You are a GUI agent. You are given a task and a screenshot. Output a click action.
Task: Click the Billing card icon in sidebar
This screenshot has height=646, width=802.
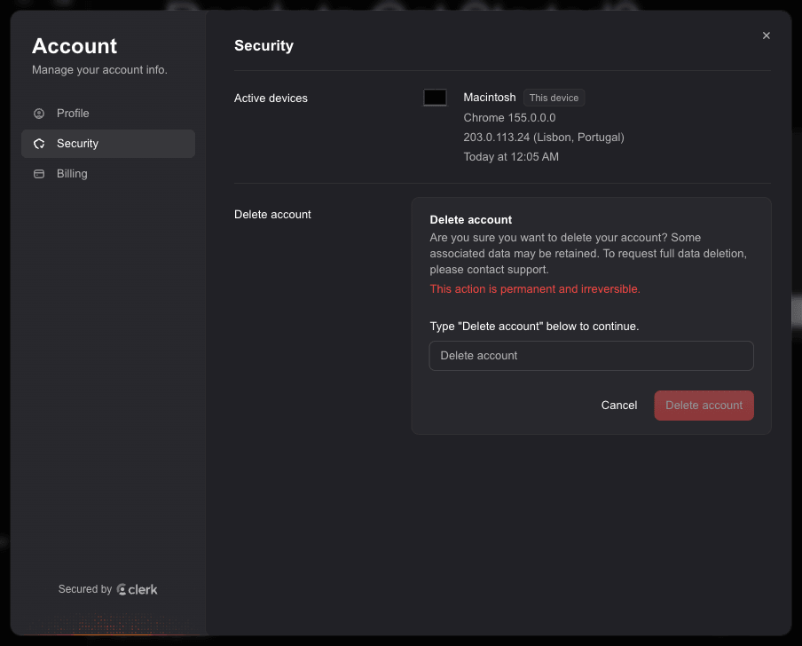coord(39,174)
